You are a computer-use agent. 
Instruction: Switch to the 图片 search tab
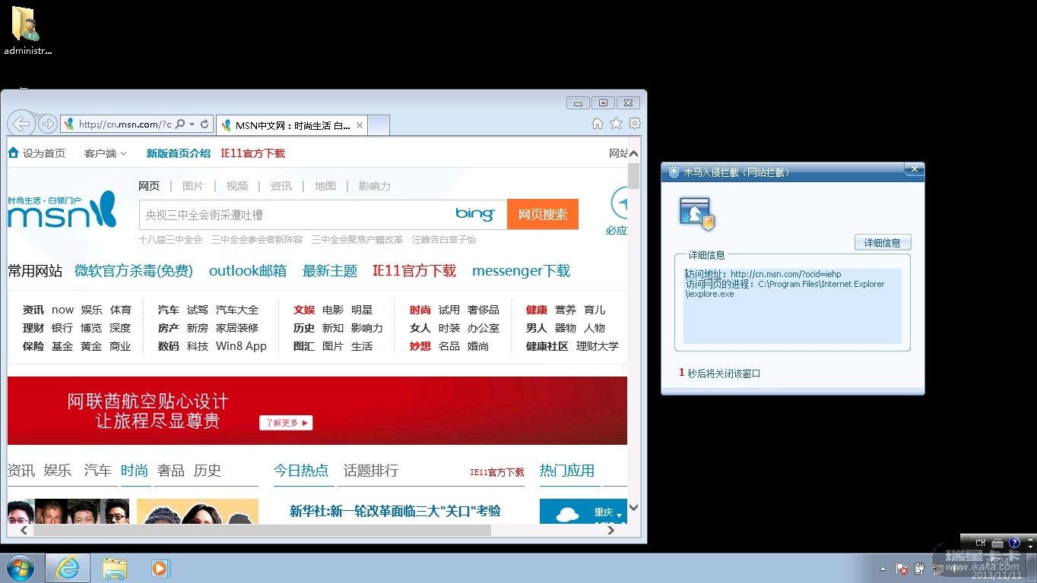click(193, 186)
